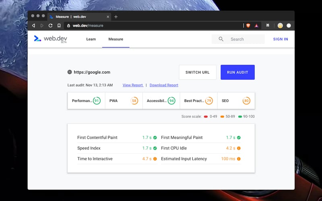Click the 4.2 s First CPU Idle value
Viewport: 322px width, 201px height.
pos(231,148)
